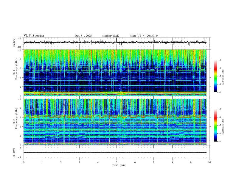Click the ch.2 colorbar "log(PSD)" label

[x=223, y=126]
